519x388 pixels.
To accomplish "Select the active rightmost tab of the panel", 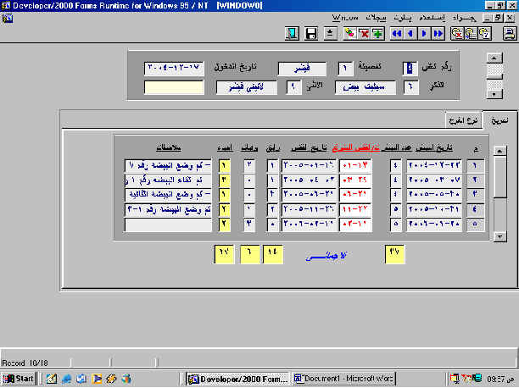I will pos(499,120).
